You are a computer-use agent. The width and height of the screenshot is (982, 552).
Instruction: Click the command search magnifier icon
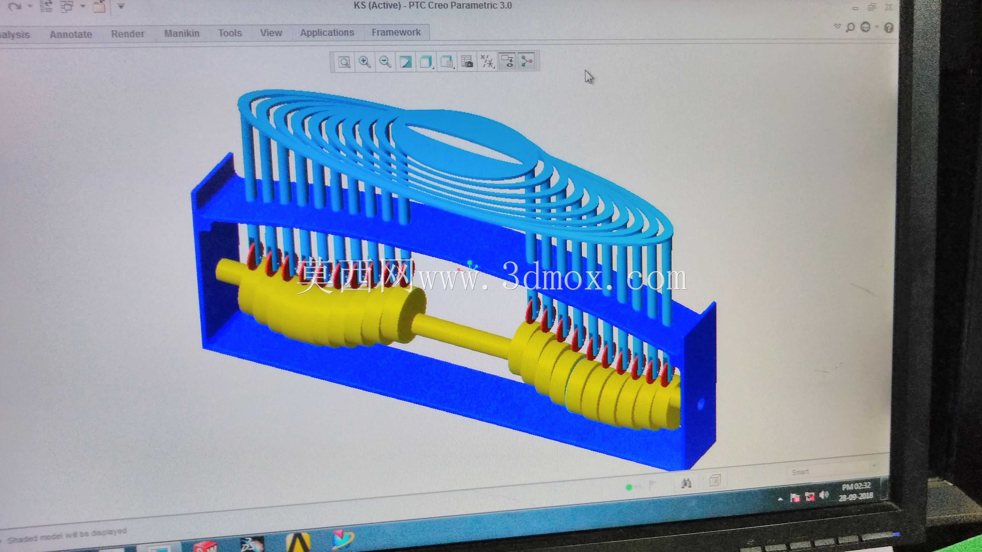[x=850, y=27]
